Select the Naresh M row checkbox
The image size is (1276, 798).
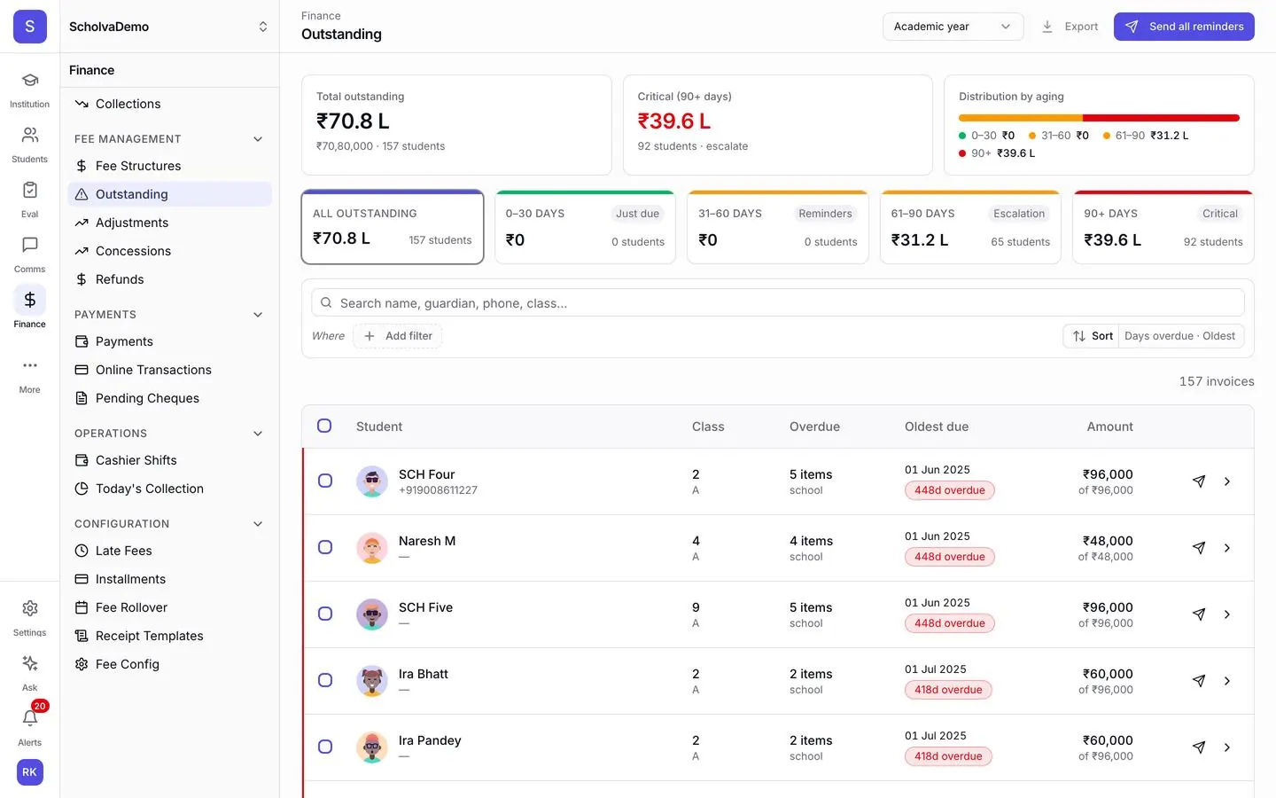(x=325, y=547)
